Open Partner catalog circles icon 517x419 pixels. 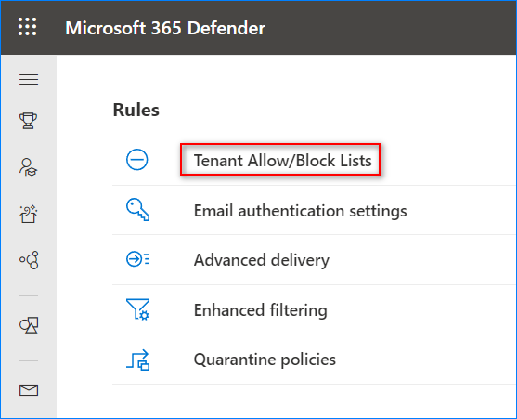[29, 260]
